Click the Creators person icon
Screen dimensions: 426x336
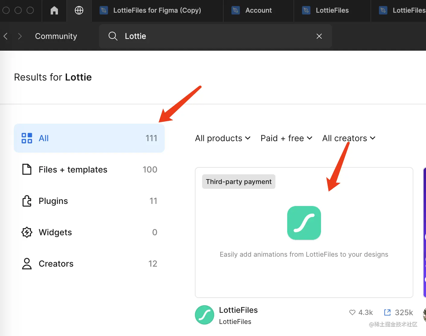pyautogui.click(x=27, y=264)
